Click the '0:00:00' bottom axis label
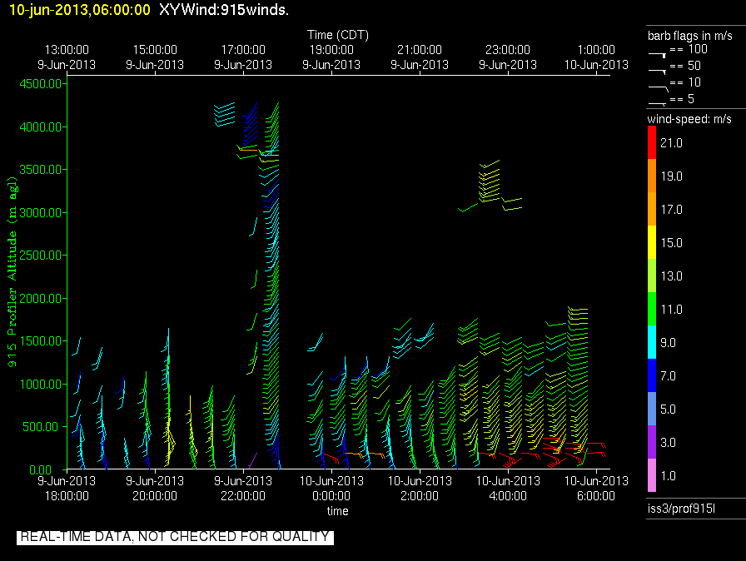The image size is (746, 561). 331,496
